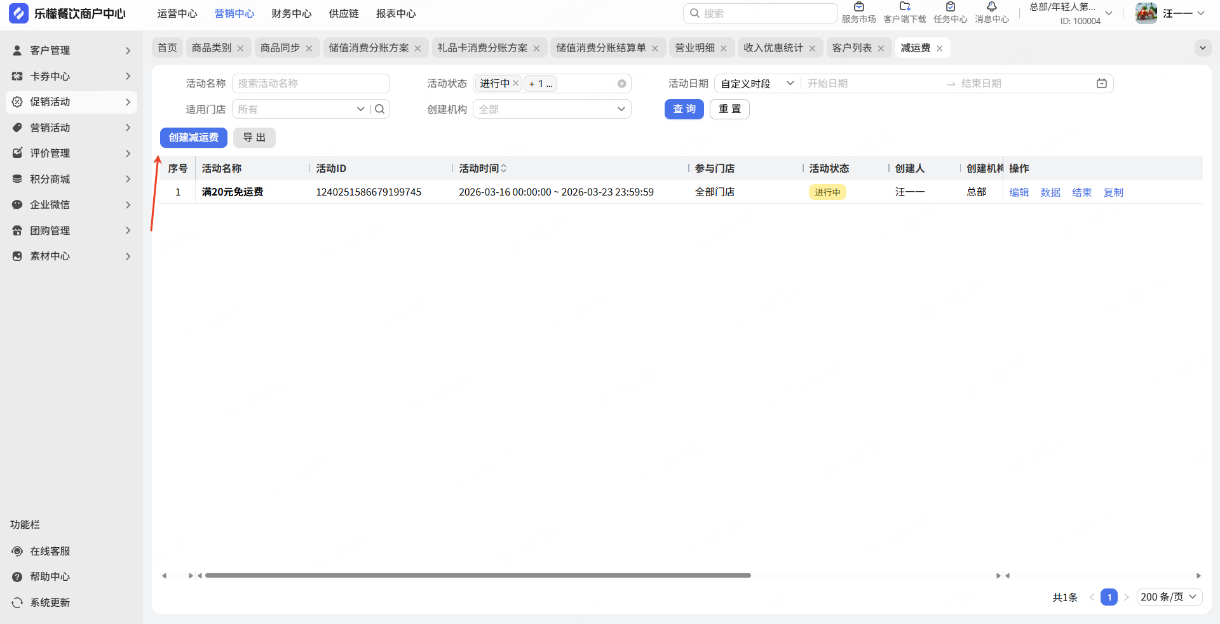Screen dimensions: 1220x624
Task: Click the 创建减运费 button
Action: coord(193,138)
